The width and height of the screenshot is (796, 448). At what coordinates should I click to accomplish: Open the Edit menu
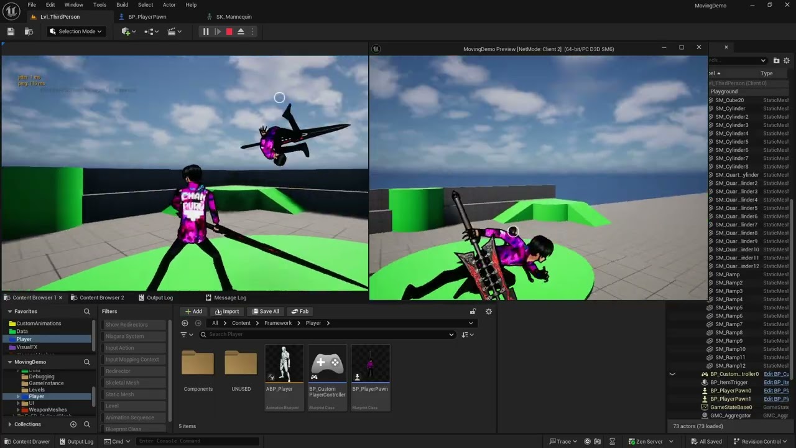click(x=50, y=5)
